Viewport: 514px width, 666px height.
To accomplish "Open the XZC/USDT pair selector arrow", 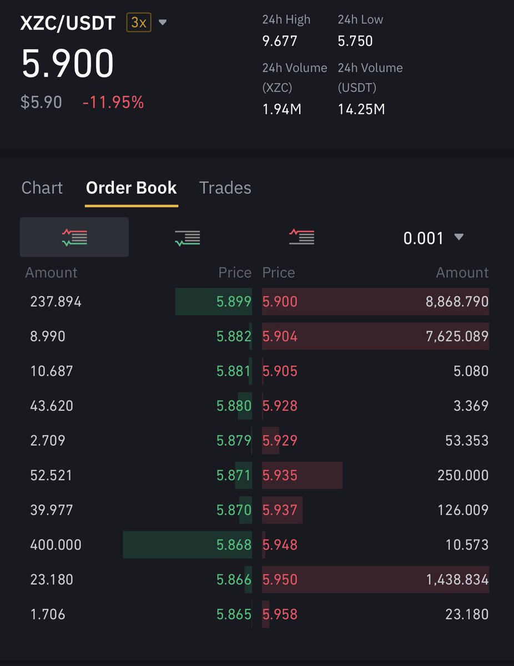I will click(x=163, y=23).
